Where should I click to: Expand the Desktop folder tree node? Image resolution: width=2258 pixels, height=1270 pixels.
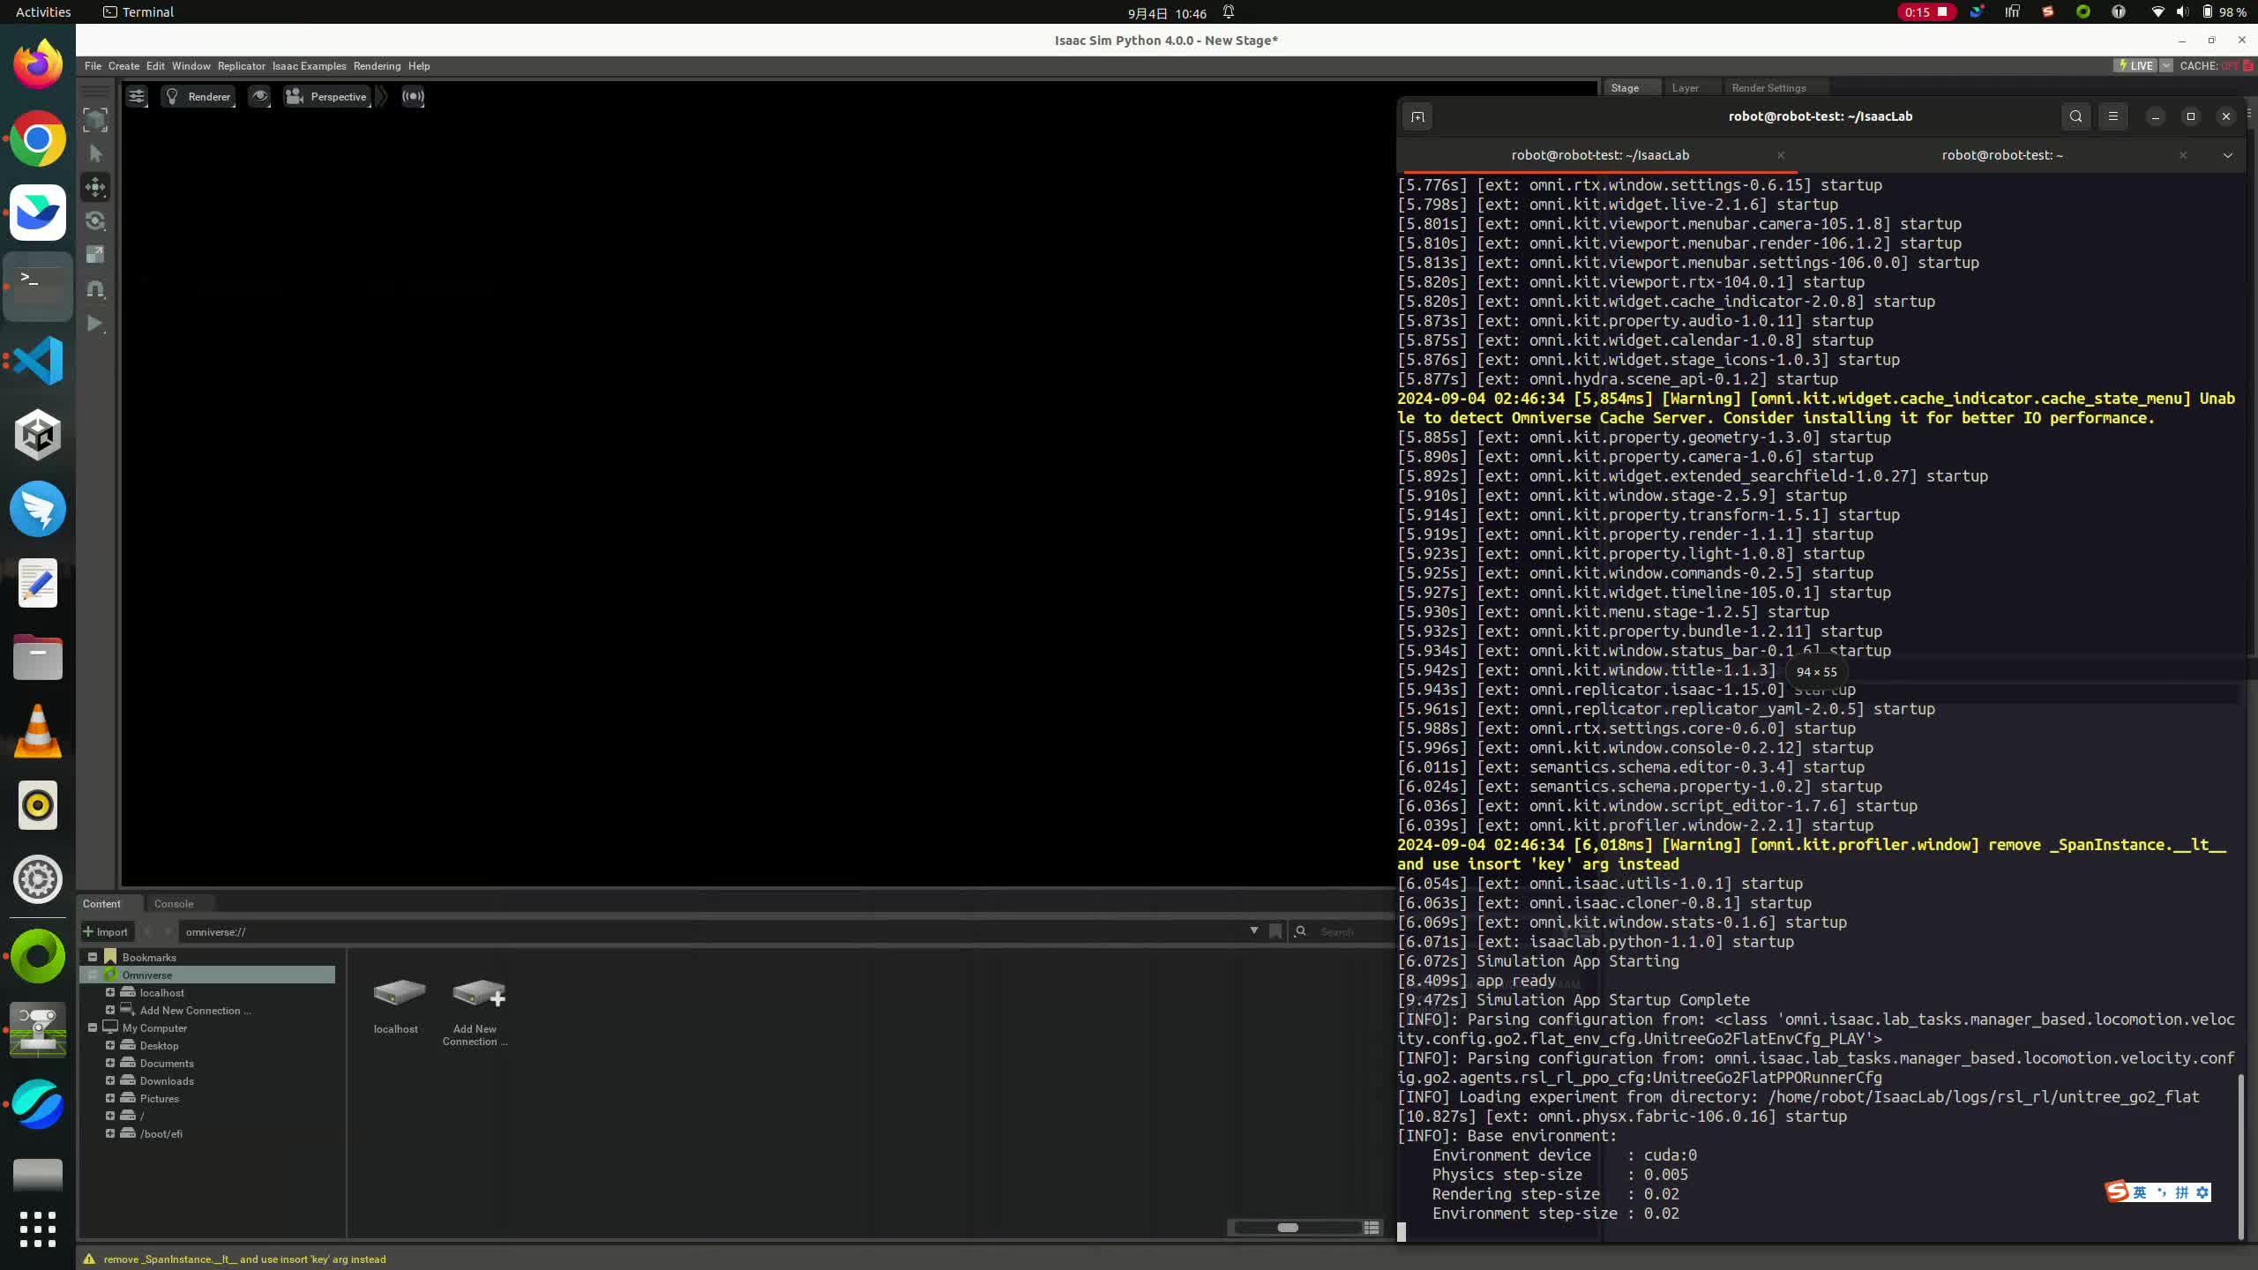coord(110,1045)
